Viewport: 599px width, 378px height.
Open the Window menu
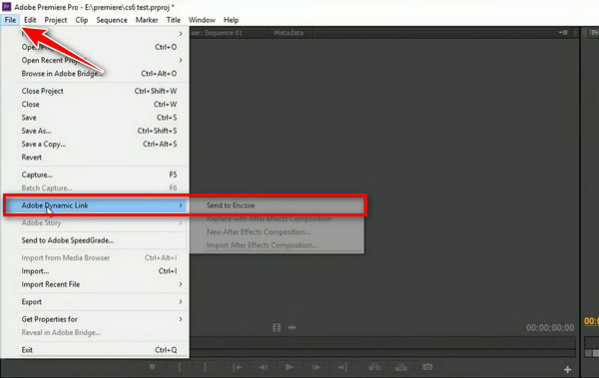pyautogui.click(x=202, y=20)
